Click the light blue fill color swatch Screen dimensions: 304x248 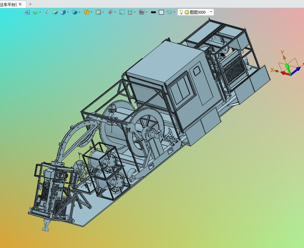point(161,12)
